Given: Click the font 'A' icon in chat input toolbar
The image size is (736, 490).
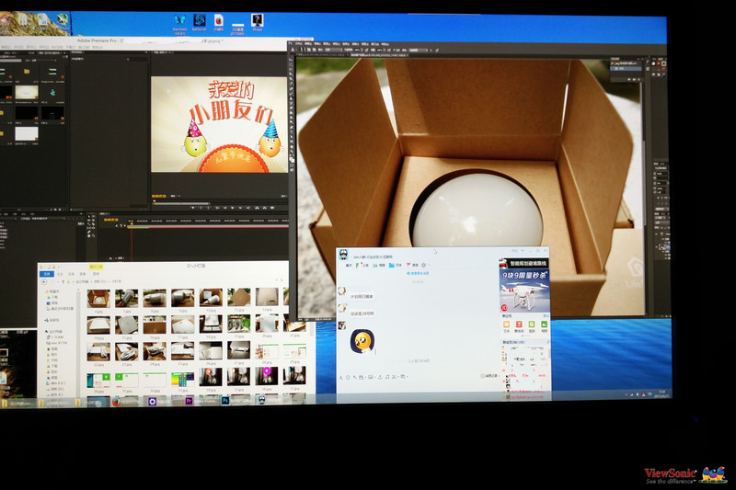Looking at the screenshot, I should coord(342,377).
